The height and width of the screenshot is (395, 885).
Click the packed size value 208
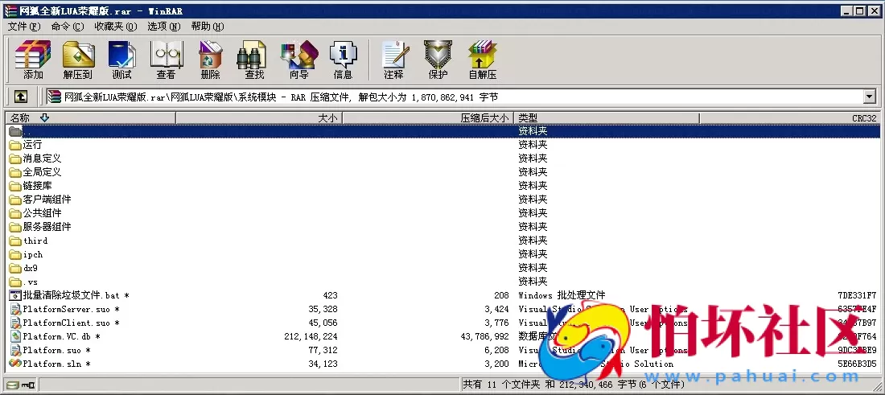click(x=501, y=296)
